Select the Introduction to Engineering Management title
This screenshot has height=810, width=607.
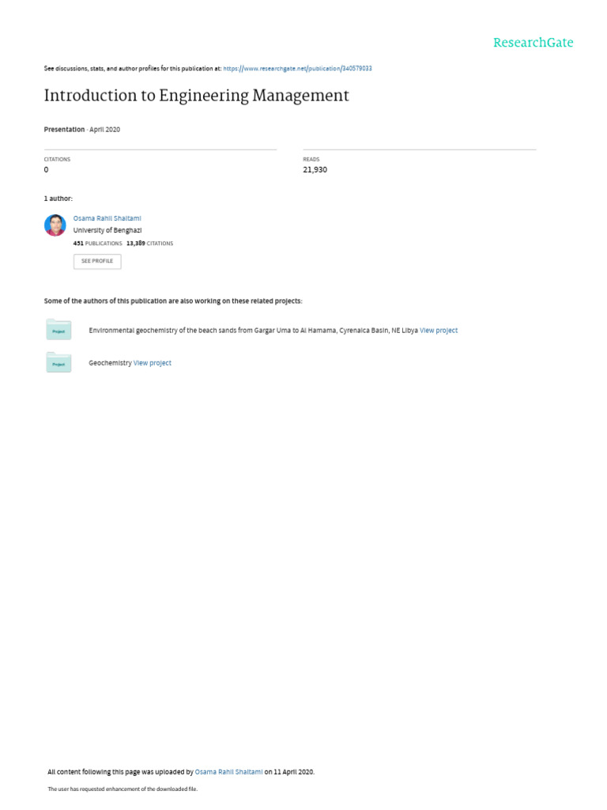(x=196, y=96)
